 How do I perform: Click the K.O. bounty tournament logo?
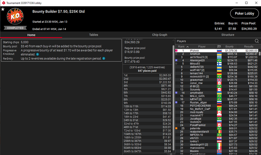[x=15, y=16]
